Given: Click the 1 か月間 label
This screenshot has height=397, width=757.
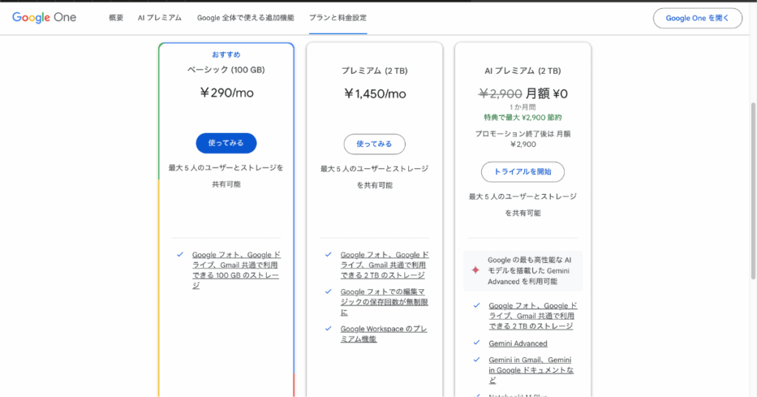Looking at the screenshot, I should pos(523,107).
